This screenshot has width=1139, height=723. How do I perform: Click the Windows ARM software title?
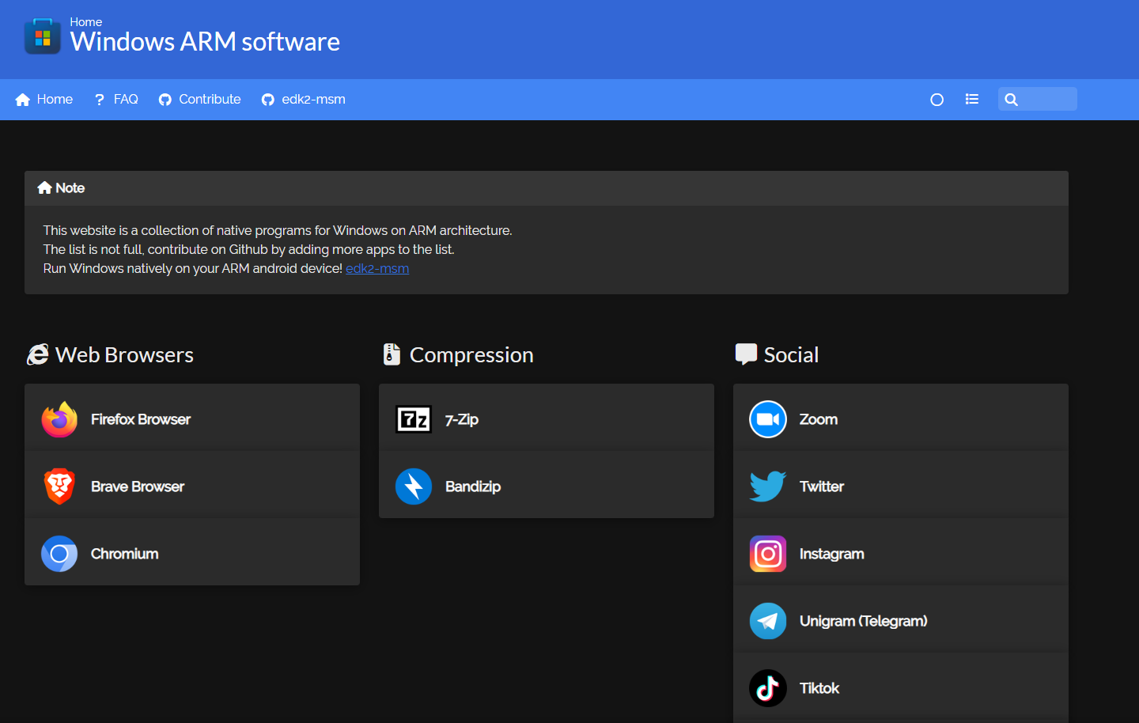coord(205,42)
